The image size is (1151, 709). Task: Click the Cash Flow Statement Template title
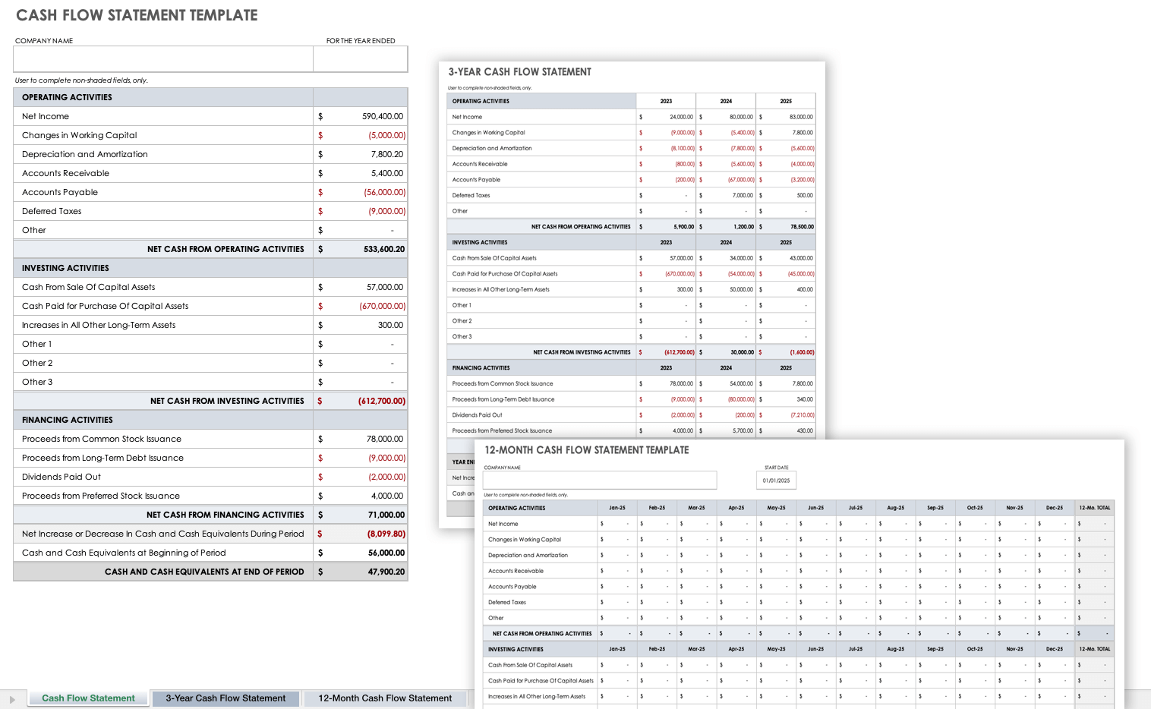tap(137, 15)
